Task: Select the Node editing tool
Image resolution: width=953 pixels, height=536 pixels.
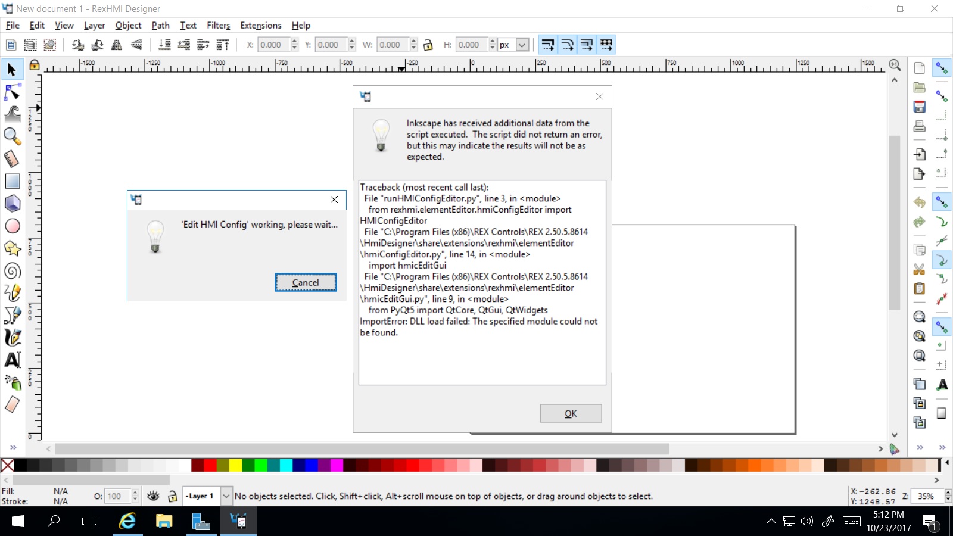Action: 12,92
